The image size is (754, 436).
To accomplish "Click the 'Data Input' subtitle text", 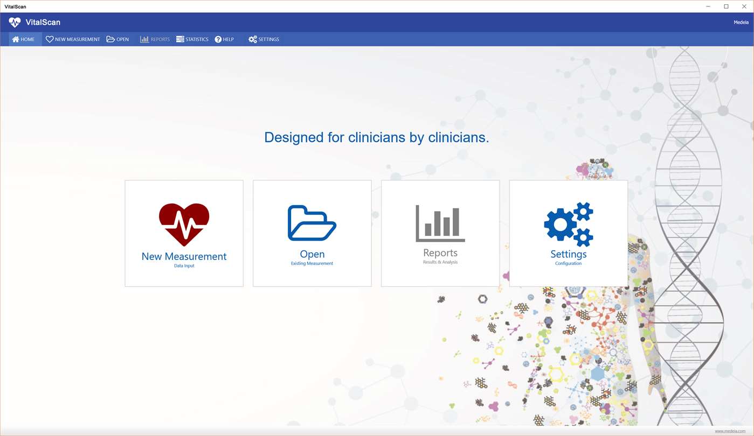I will click(x=184, y=266).
